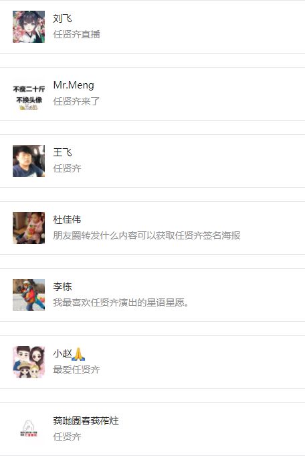
Task: Open the contact name 王飞
Action: [x=62, y=152]
